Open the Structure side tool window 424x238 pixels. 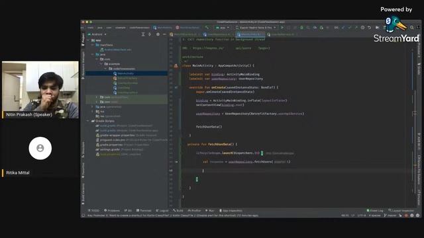(83, 150)
